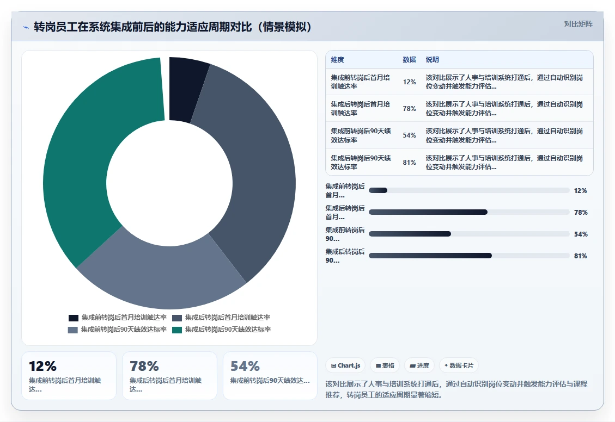Viewport: 615px width, 422px height.
Task: Click table cell 集成前转岗后90天绩效达标率
Action: (361, 135)
